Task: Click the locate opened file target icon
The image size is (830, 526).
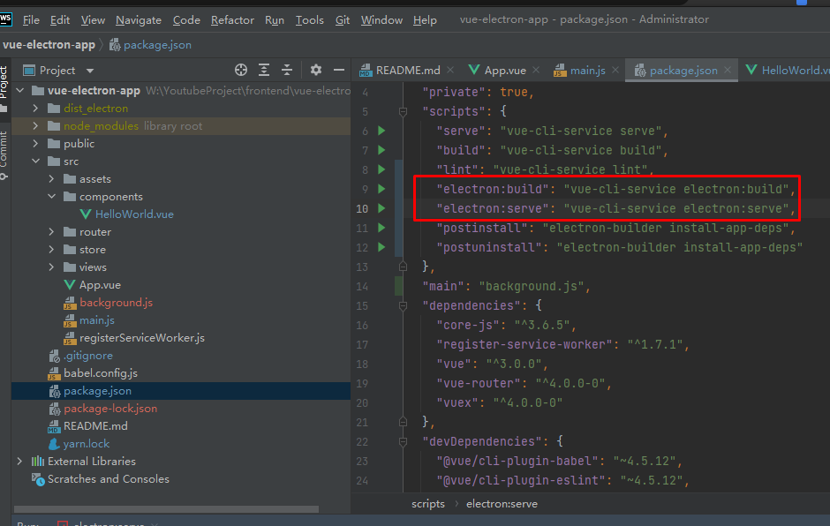Action: (x=241, y=70)
